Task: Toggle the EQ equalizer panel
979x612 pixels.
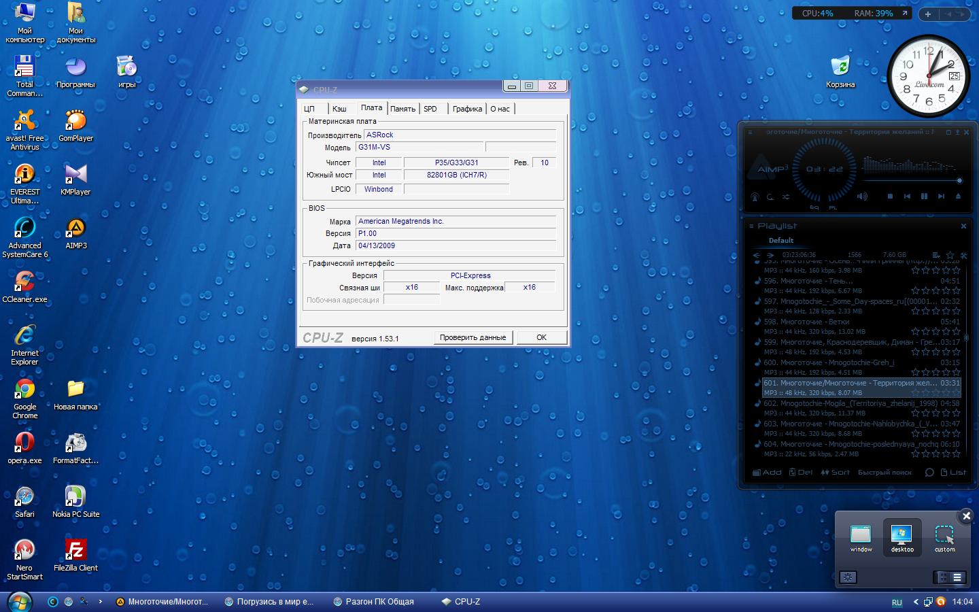Action: (814, 207)
